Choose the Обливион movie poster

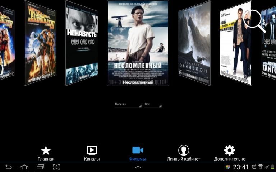click(x=194, y=43)
